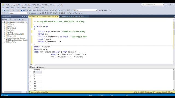Viewport: 175px width, 98px height.
Task: Click the Copy icon in toolbar
Action: point(53,10)
